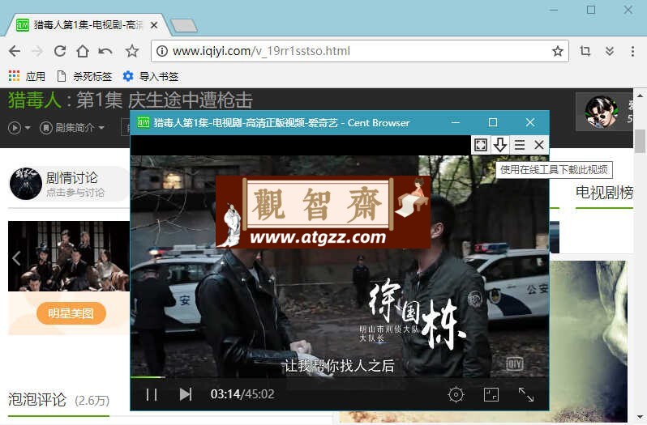The image size is (647, 425).
Task: Close the 猎毒人第1集 tab
Action: click(154, 26)
